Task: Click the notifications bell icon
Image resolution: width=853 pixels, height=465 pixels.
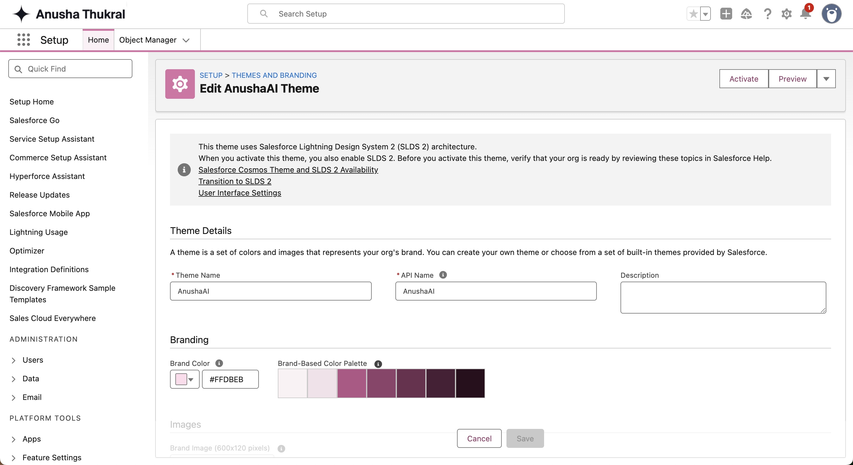Action: [805, 14]
